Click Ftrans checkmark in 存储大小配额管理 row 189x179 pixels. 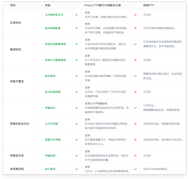click(76, 60)
